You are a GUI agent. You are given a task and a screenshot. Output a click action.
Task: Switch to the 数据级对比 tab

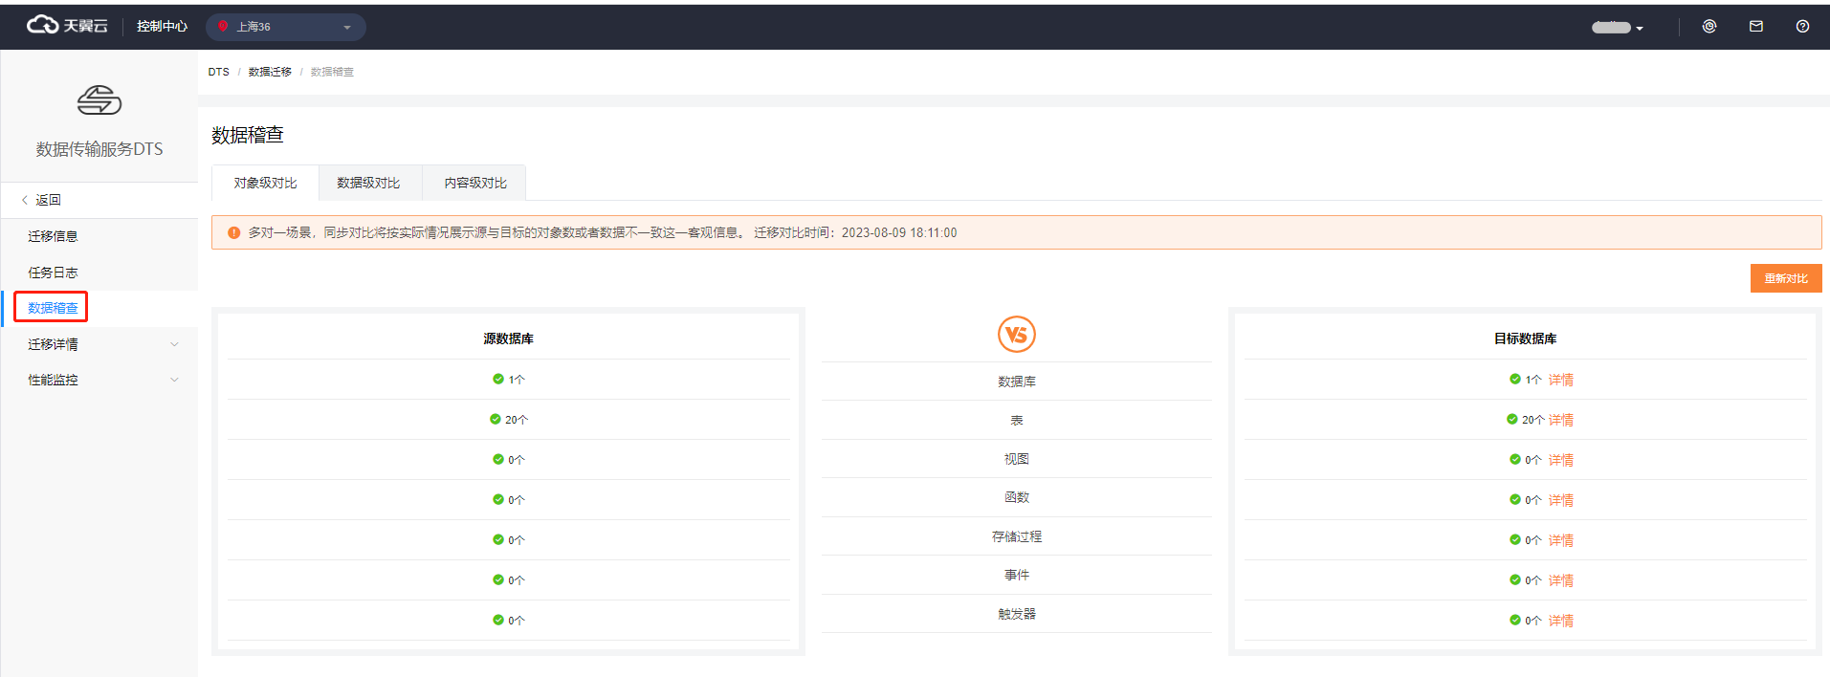(x=368, y=183)
